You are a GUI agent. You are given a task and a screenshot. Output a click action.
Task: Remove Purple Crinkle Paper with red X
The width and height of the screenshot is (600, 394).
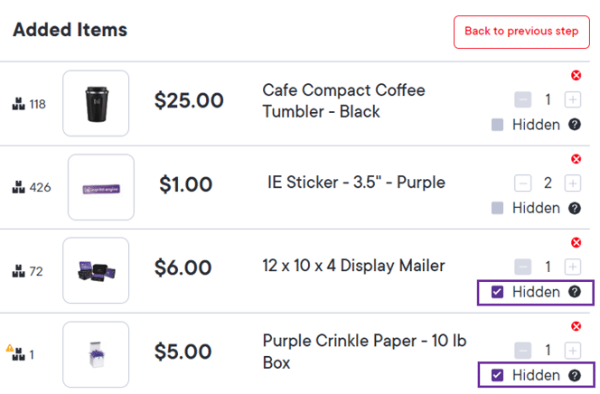(x=576, y=326)
